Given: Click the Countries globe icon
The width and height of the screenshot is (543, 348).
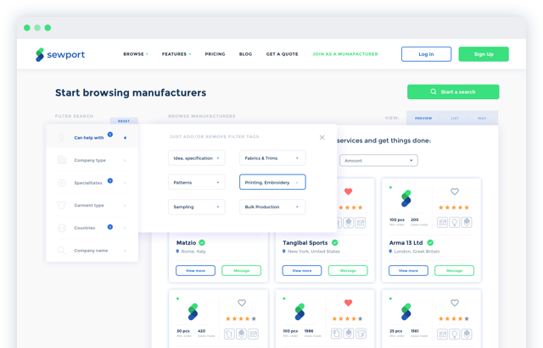Looking at the screenshot, I should tap(61, 228).
